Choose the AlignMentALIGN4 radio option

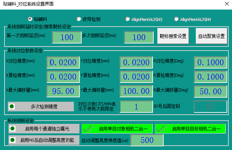point(176,18)
